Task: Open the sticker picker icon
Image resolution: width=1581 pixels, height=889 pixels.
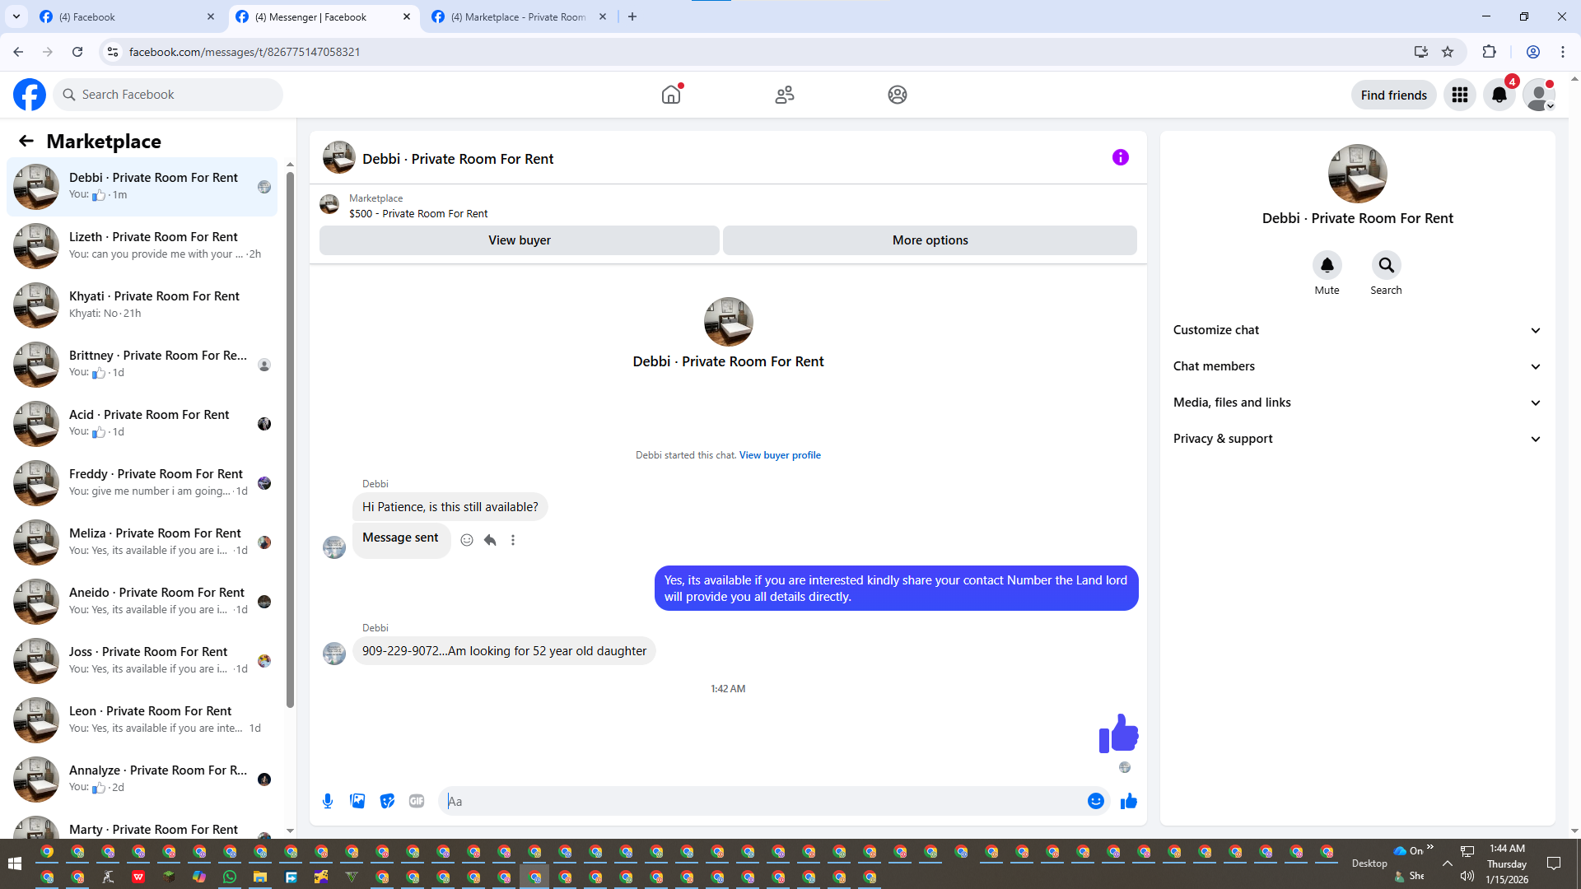Action: [x=387, y=801]
